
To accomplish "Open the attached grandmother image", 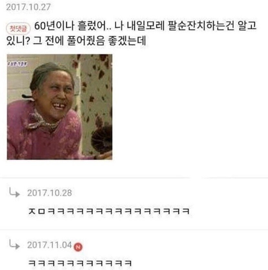I will pos(60,107).
